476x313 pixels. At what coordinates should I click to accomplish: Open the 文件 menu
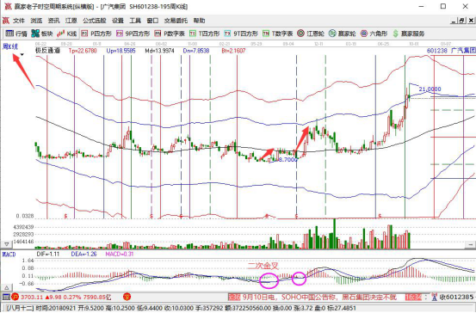pos(19,21)
